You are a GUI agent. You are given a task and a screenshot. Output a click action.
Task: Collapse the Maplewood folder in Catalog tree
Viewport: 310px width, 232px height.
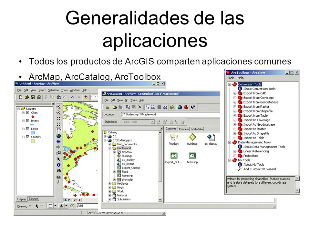(x=110, y=148)
